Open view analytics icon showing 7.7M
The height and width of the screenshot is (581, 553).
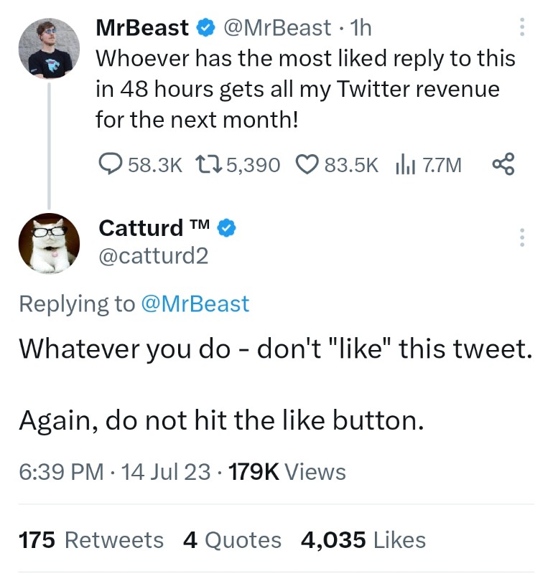[405, 166]
